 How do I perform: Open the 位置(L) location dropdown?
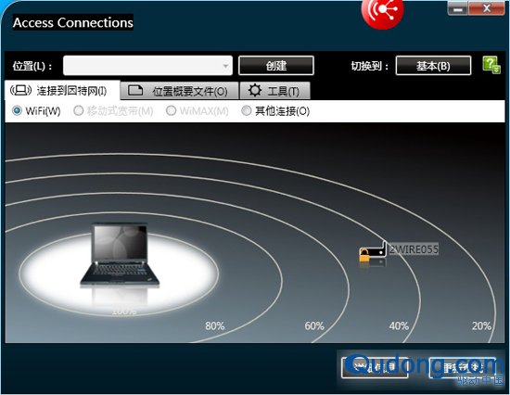pyautogui.click(x=148, y=66)
